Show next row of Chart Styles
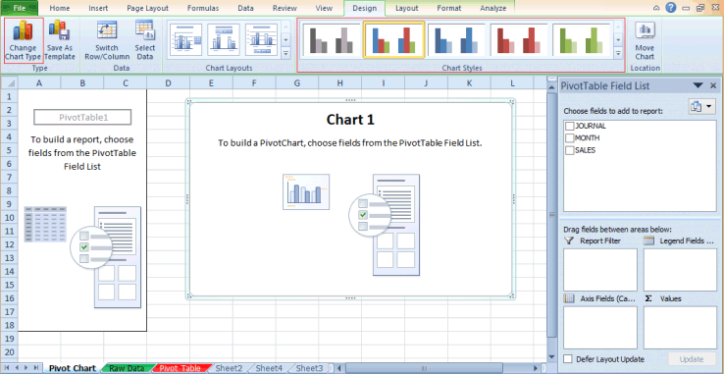This screenshot has width=724, height=374. click(x=618, y=40)
